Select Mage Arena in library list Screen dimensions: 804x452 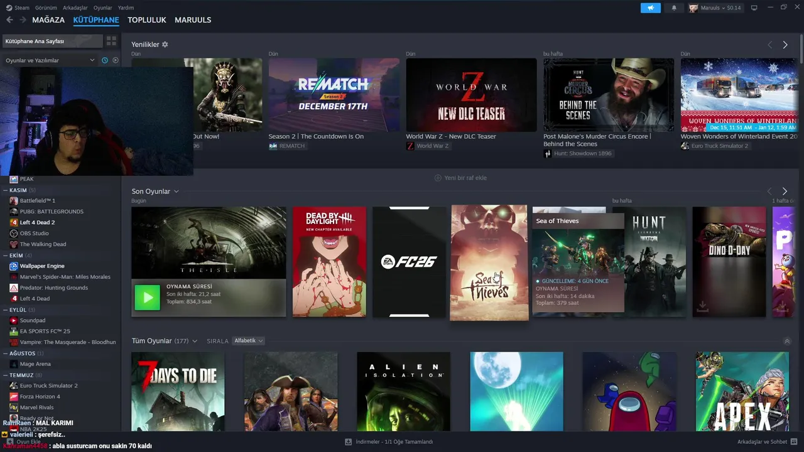pos(35,364)
